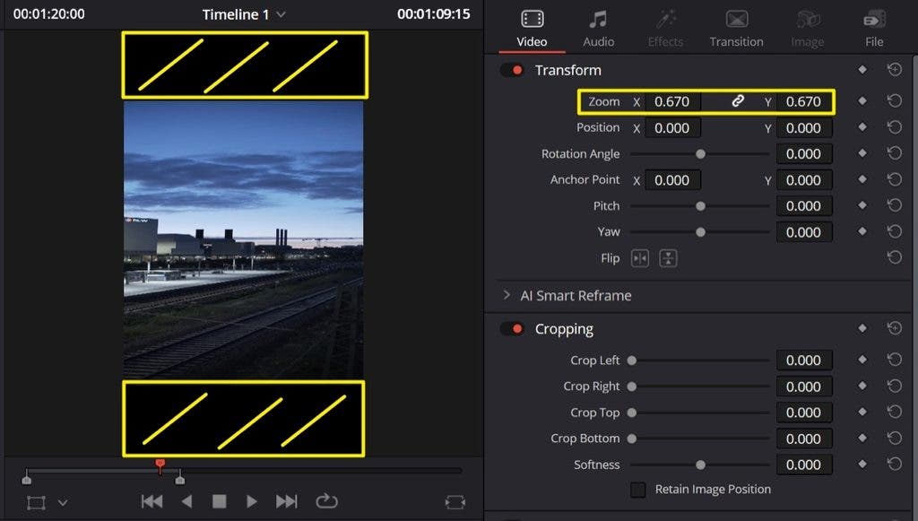Viewport: 918px width, 521px height.
Task: Jump to the first frame
Action: (x=152, y=501)
